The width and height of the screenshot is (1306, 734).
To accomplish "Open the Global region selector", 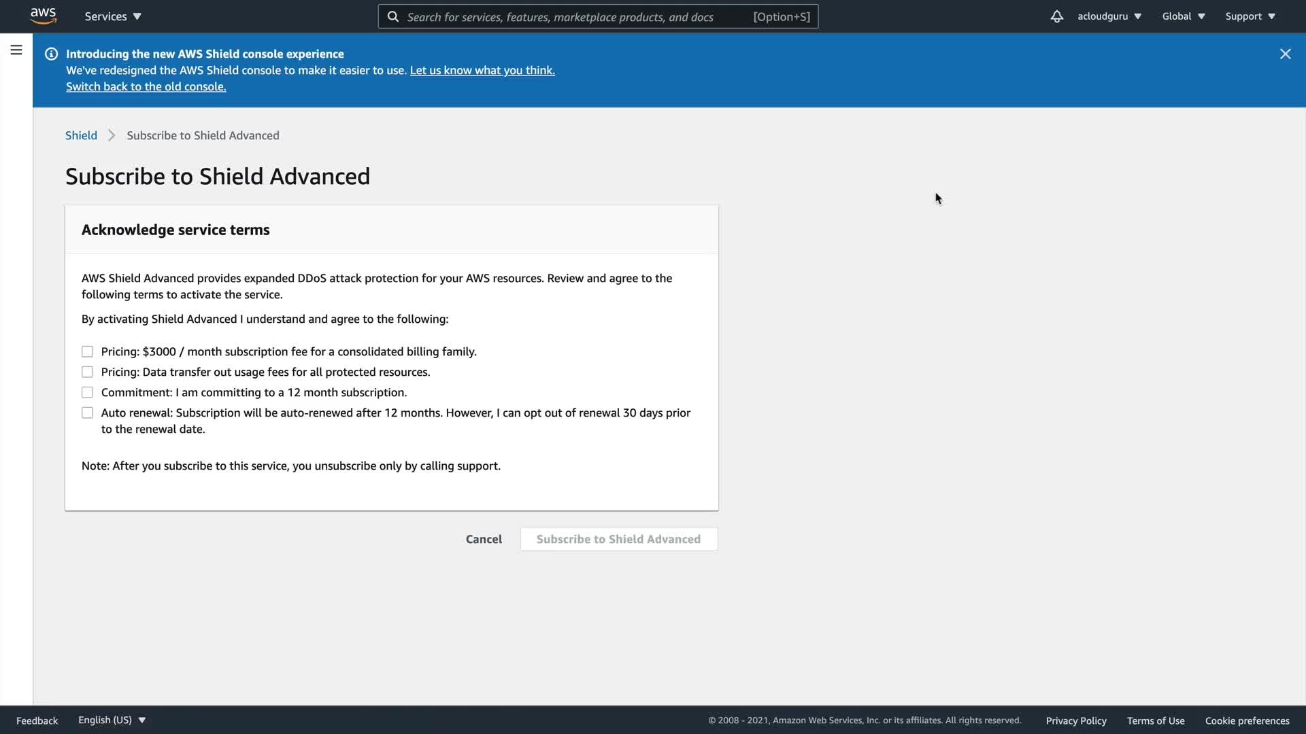I will [x=1184, y=16].
